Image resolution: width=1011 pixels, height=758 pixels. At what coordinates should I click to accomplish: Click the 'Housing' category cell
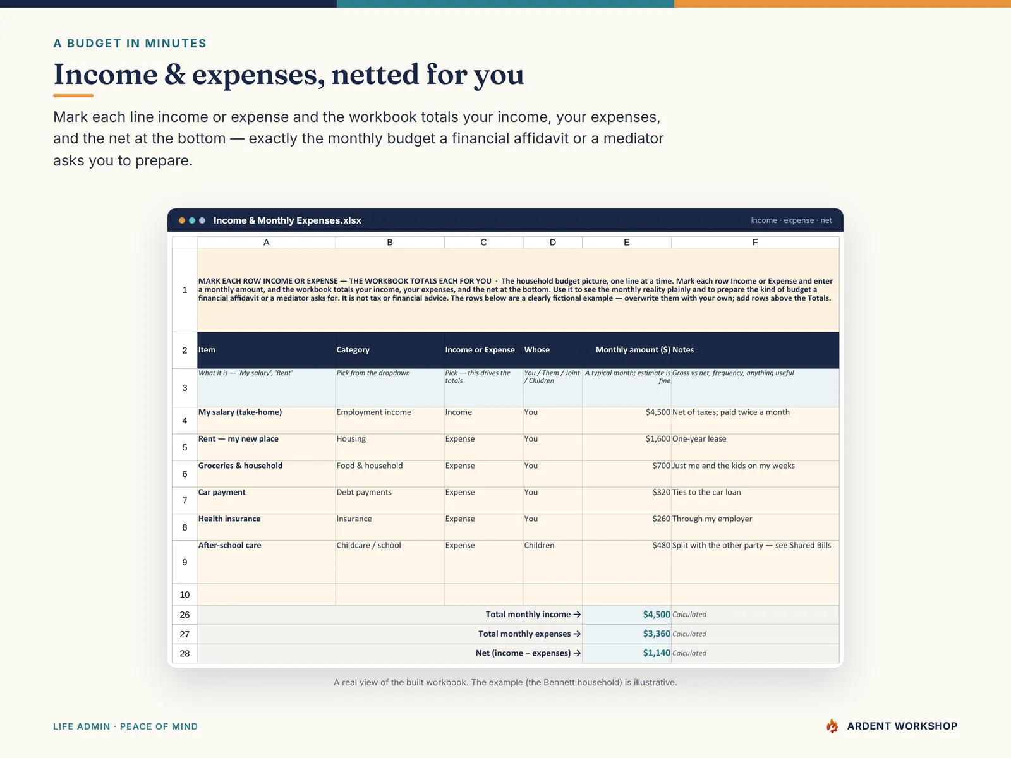(x=390, y=447)
